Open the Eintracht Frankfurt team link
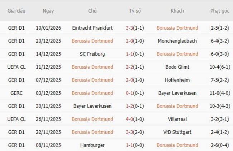Screen dimensions: 233x151 (92, 28)
